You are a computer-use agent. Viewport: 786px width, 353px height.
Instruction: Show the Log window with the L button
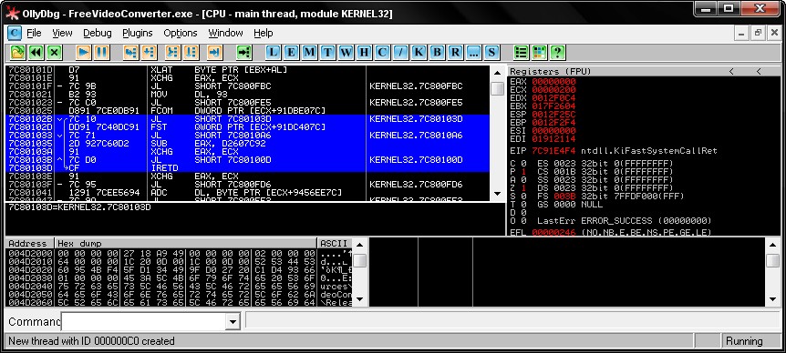coord(274,52)
